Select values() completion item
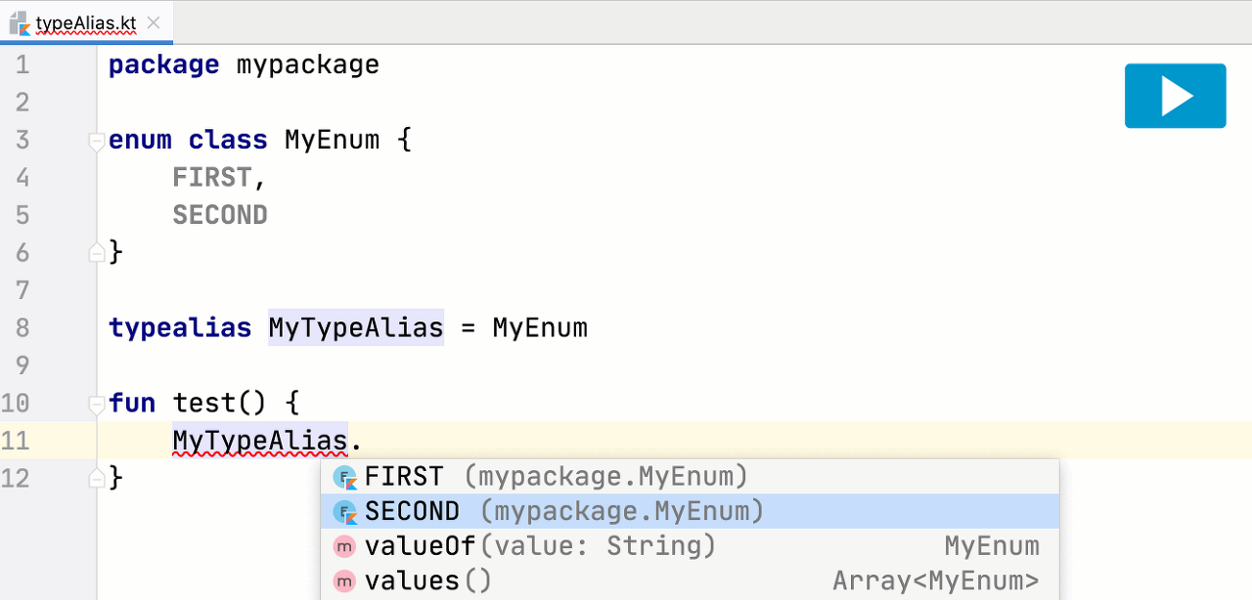 tap(690, 580)
